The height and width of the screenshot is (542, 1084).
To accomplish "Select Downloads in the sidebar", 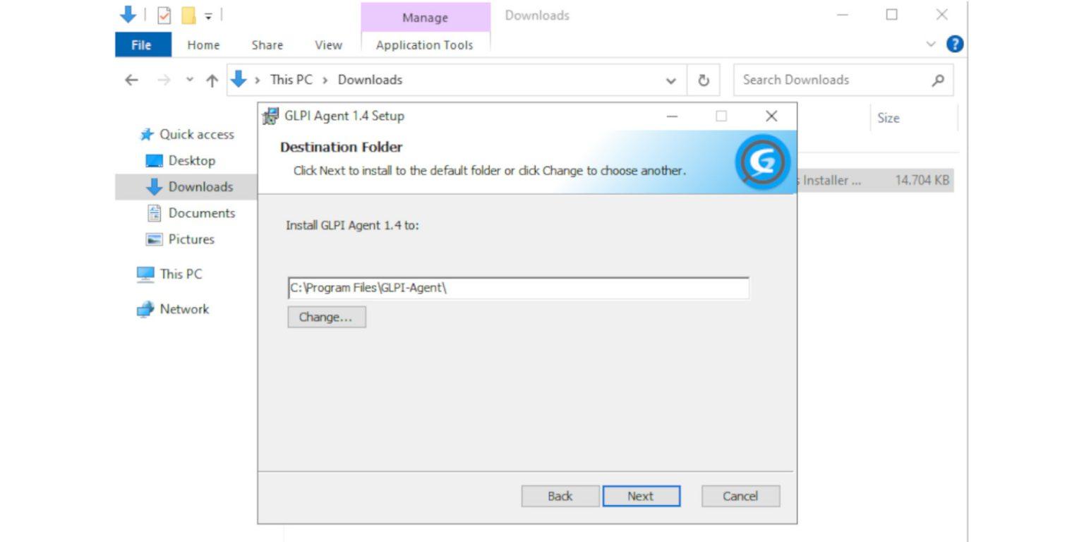I will (200, 186).
